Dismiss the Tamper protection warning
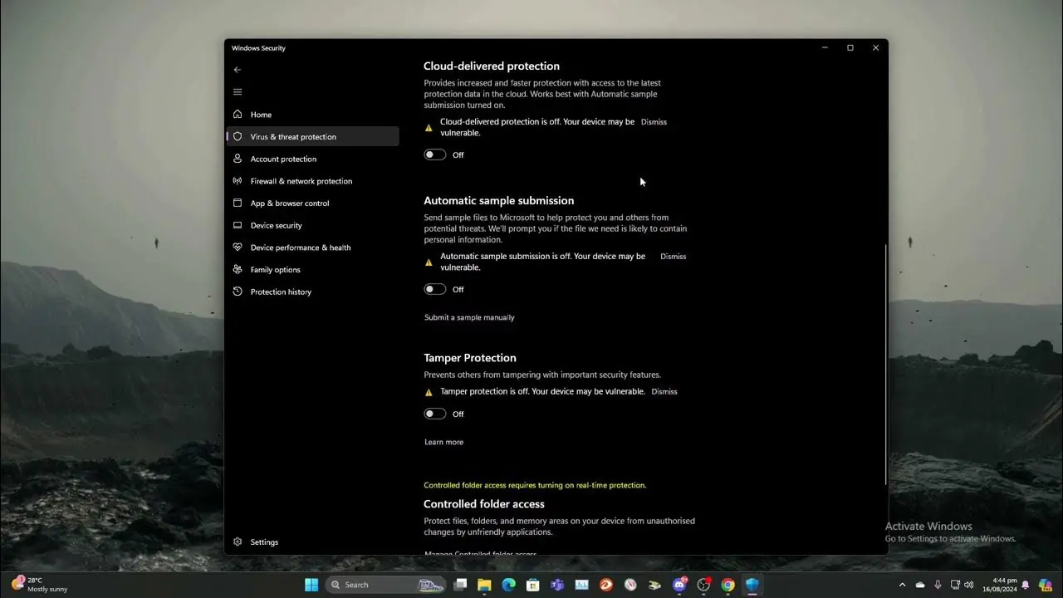 (x=664, y=391)
